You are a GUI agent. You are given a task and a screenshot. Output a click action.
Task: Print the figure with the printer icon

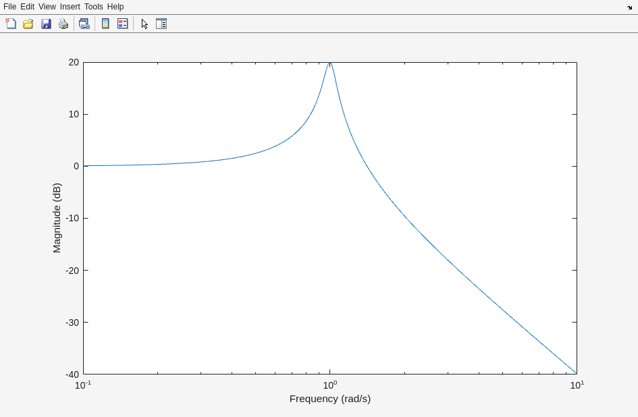[63, 24]
